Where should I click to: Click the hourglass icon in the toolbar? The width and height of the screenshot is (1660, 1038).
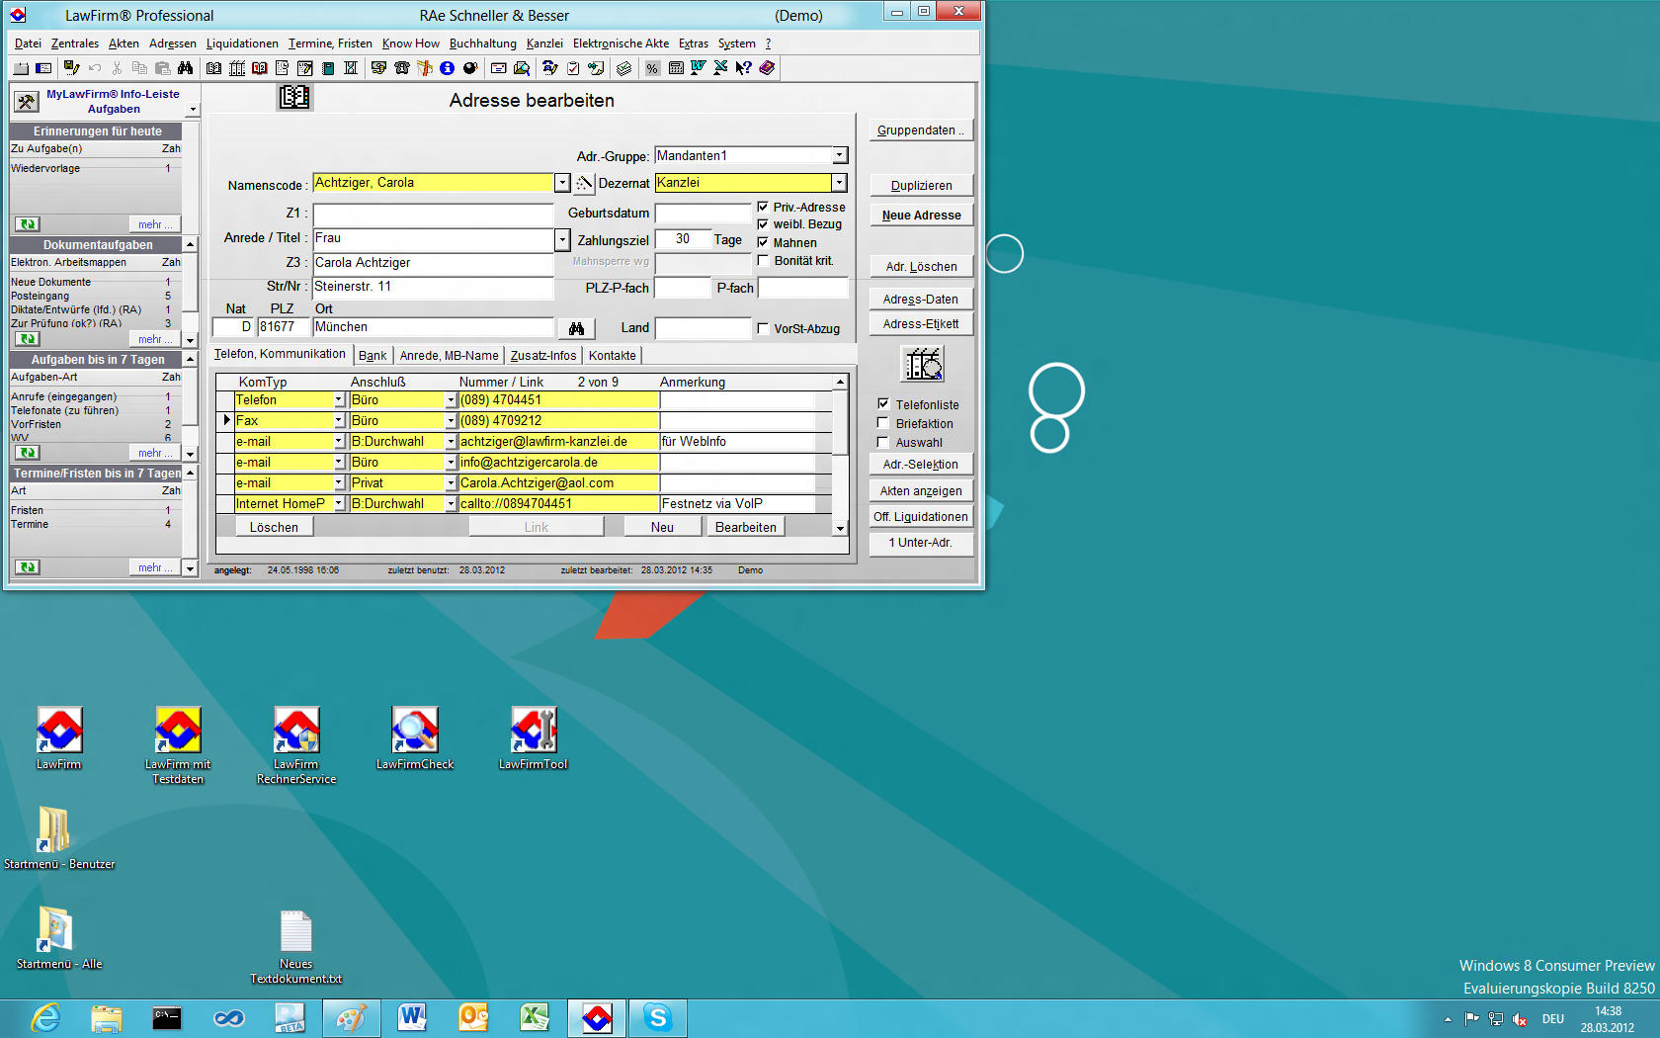point(350,68)
